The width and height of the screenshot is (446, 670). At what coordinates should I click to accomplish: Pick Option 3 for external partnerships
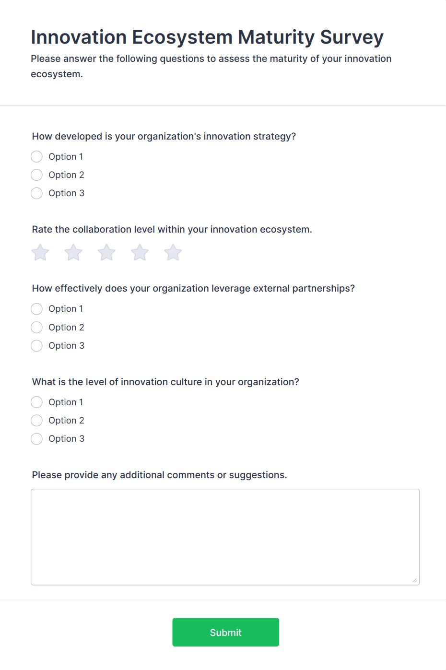(x=37, y=346)
